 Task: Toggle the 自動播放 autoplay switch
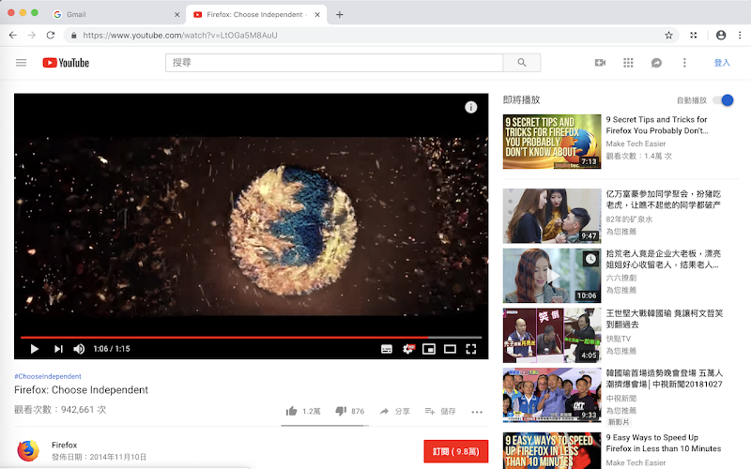[x=723, y=100]
